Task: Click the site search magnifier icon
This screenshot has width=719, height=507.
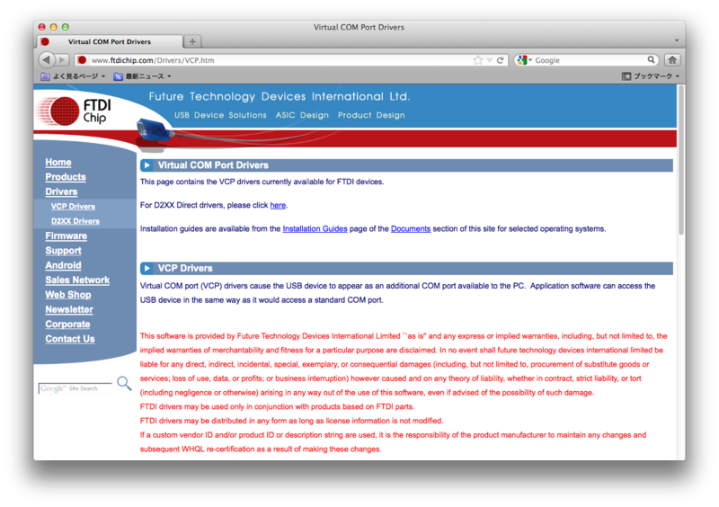Action: (124, 383)
